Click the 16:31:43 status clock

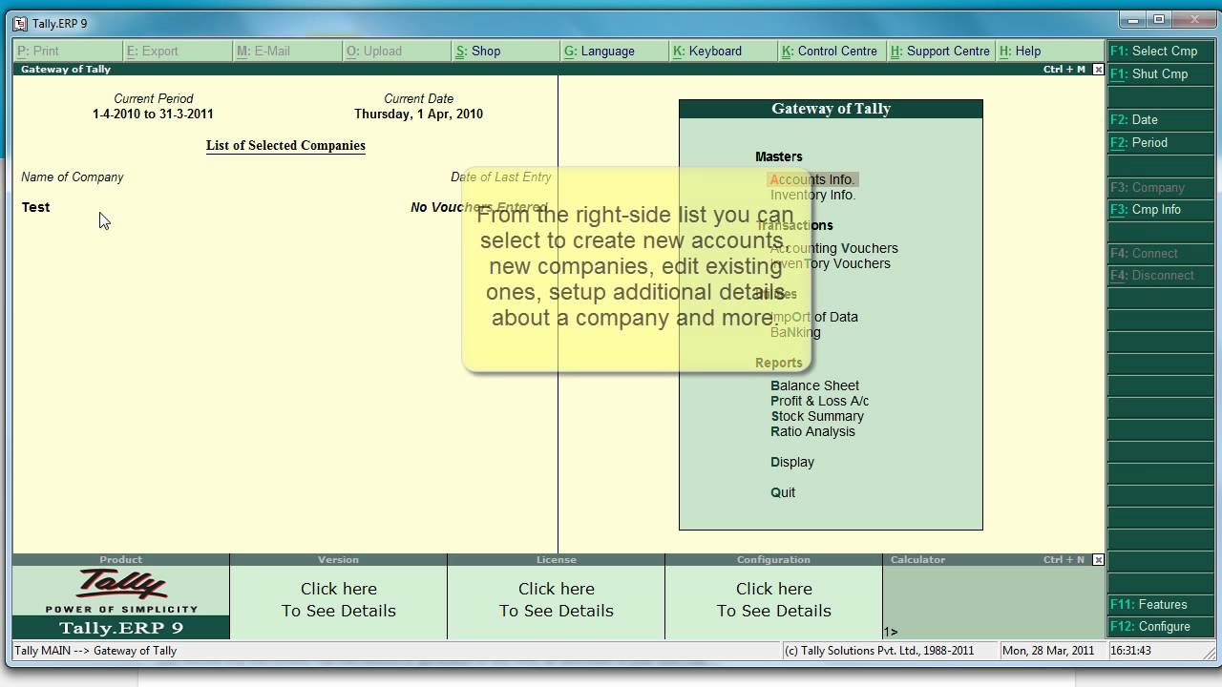(1131, 651)
